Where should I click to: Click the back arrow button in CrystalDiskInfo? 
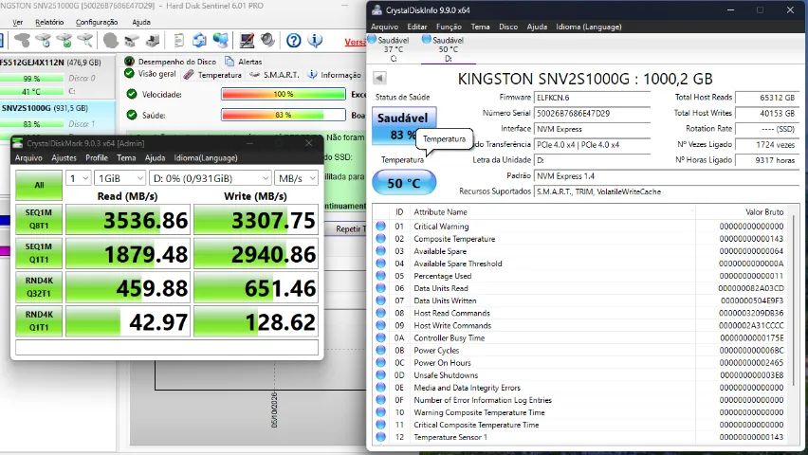coord(379,78)
